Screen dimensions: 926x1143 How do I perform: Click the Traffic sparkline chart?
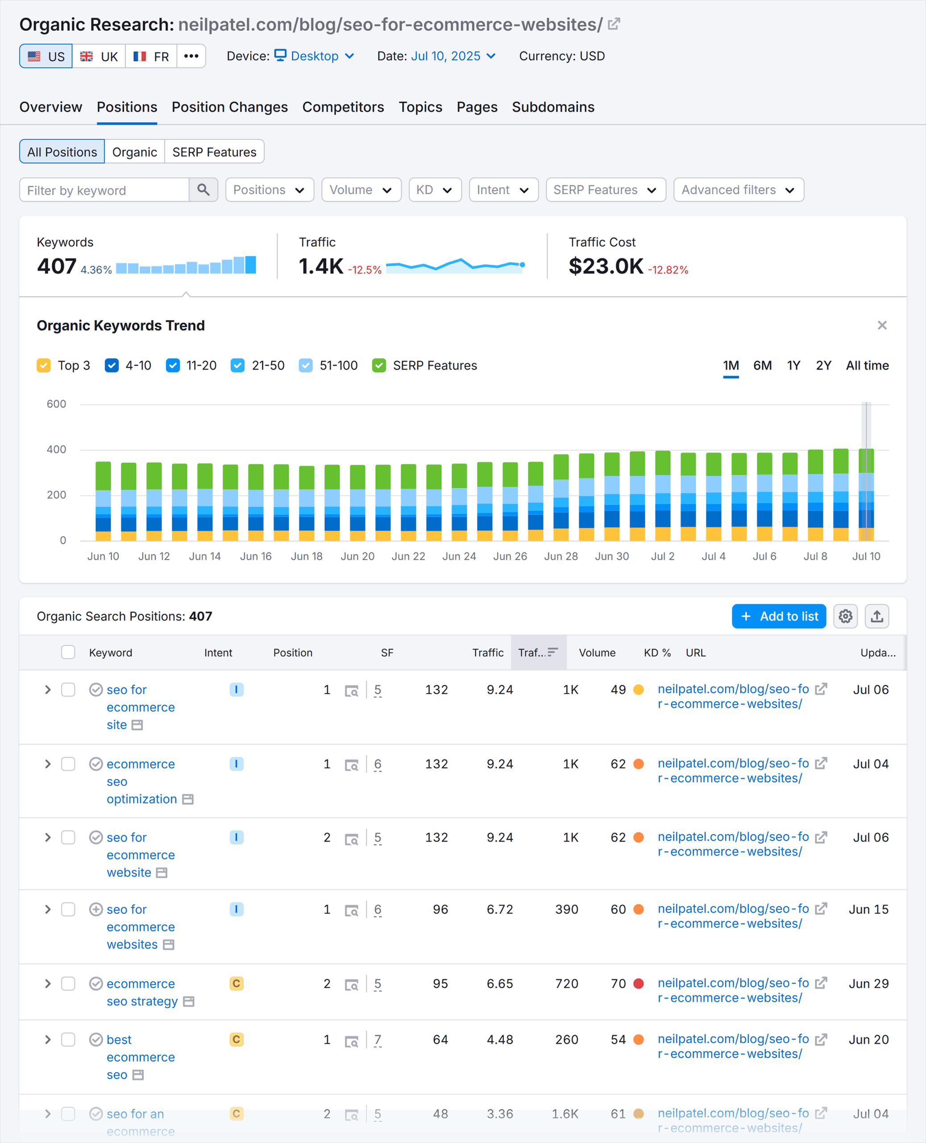455,265
